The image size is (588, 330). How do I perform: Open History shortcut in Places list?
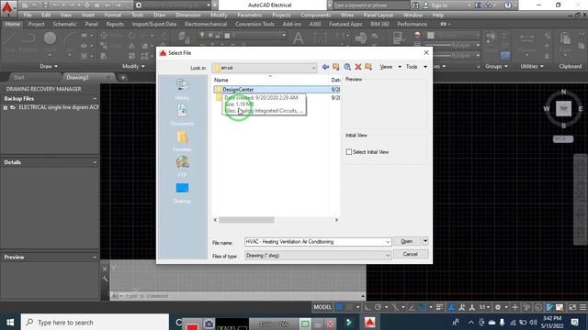pos(182,90)
